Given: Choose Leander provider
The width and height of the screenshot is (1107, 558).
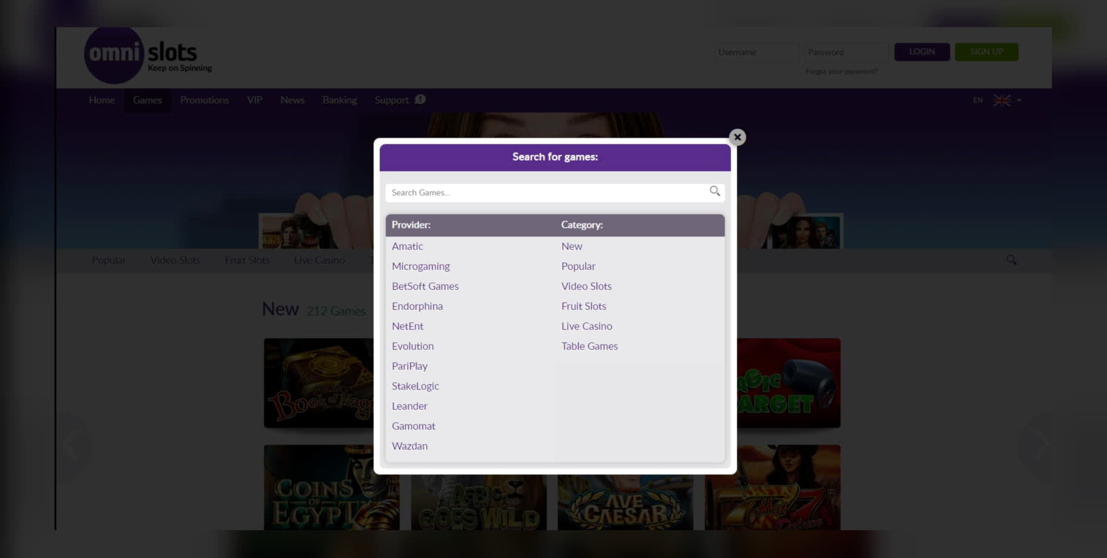Looking at the screenshot, I should coord(409,406).
